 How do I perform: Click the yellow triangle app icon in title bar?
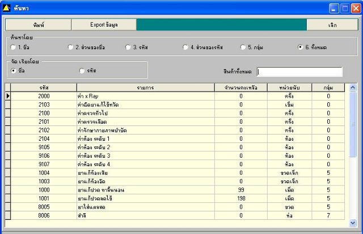(6, 8)
